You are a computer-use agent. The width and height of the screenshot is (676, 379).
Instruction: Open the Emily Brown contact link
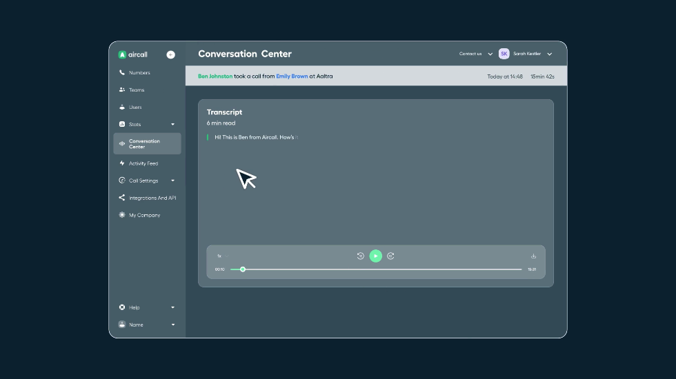tap(292, 76)
